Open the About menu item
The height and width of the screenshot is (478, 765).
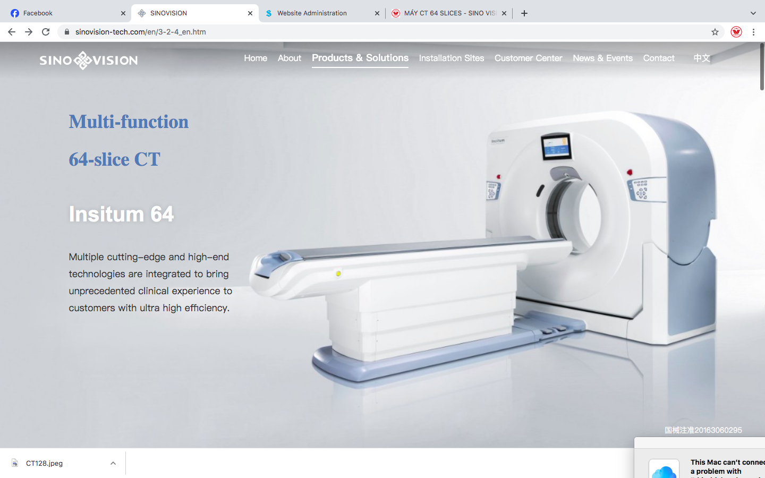point(290,58)
